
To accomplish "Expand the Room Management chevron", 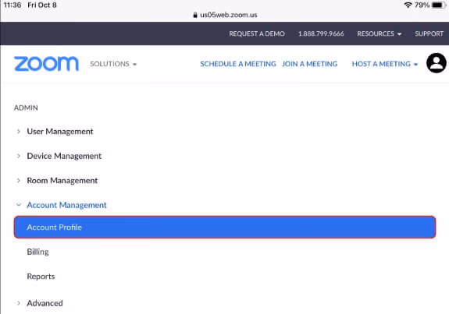I will tap(19, 181).
